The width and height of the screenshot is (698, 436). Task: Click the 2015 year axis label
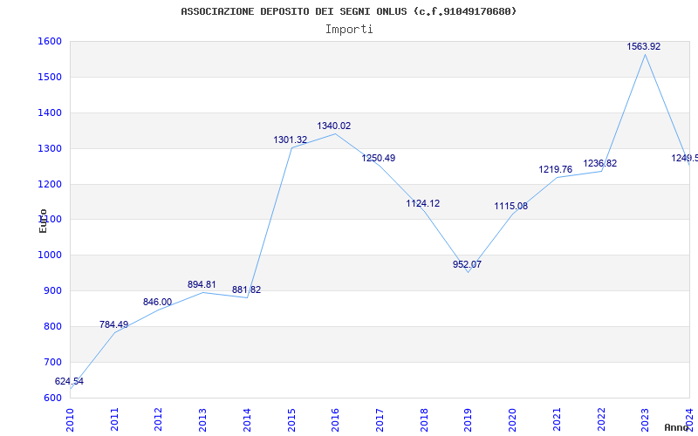(291, 419)
